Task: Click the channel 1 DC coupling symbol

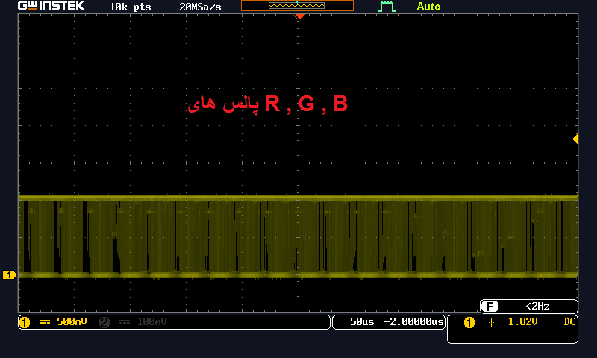Action: [x=45, y=322]
